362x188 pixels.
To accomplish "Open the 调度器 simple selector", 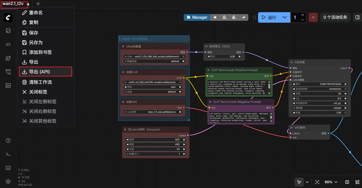I will click(x=320, y=108).
